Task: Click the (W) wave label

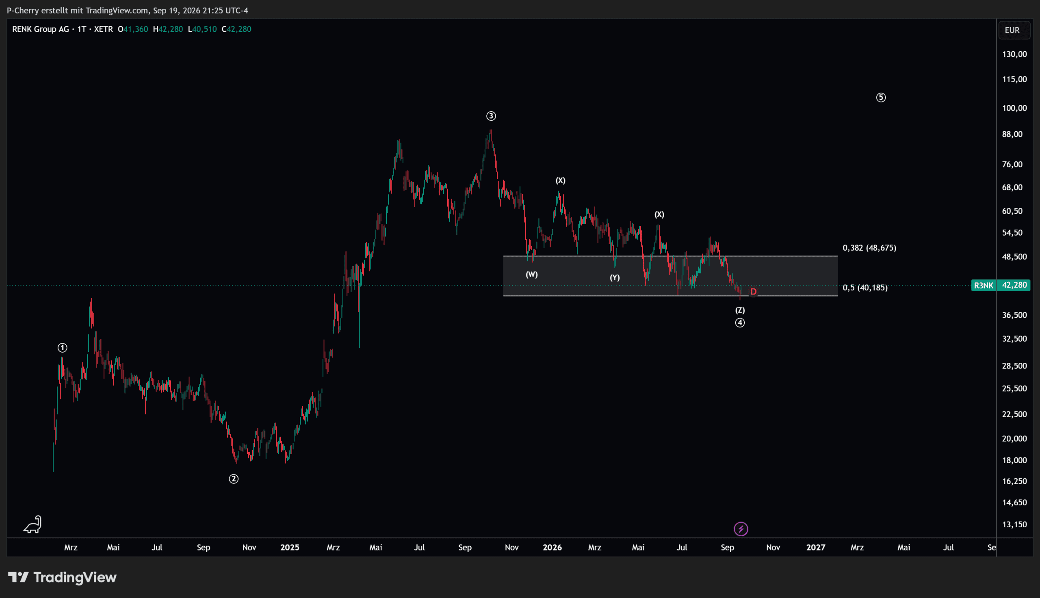Action: (x=532, y=274)
